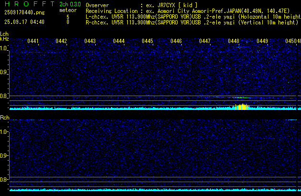Click the Rch channel label

tap(5, 118)
